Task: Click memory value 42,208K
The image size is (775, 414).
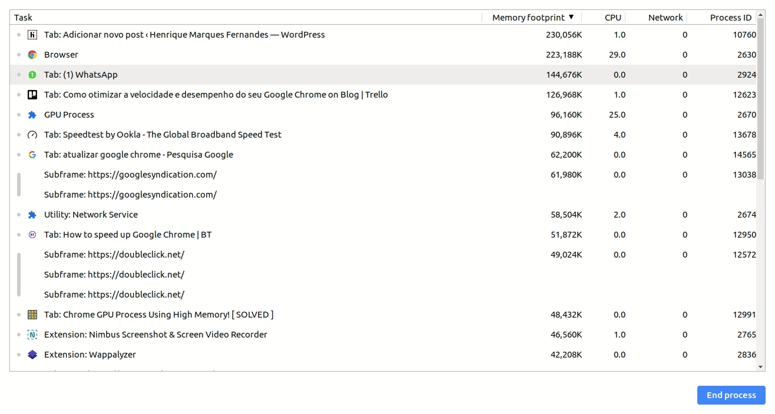Action: [567, 355]
